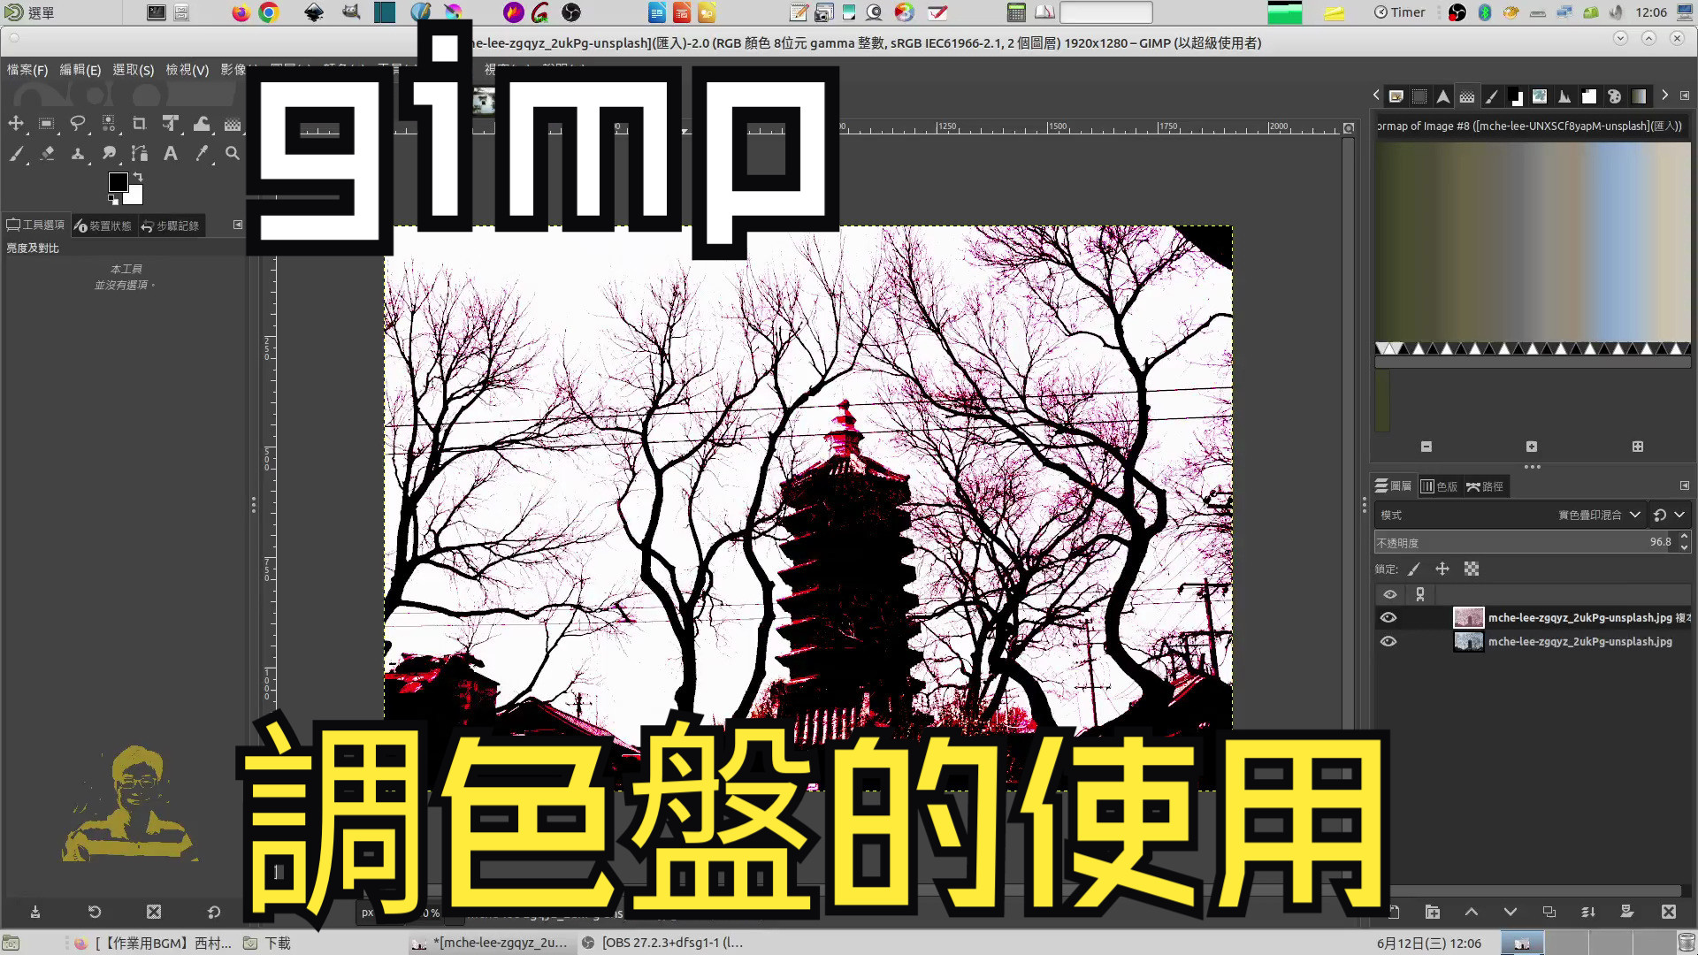
Task: Select the Paths tool
Action: point(140,154)
